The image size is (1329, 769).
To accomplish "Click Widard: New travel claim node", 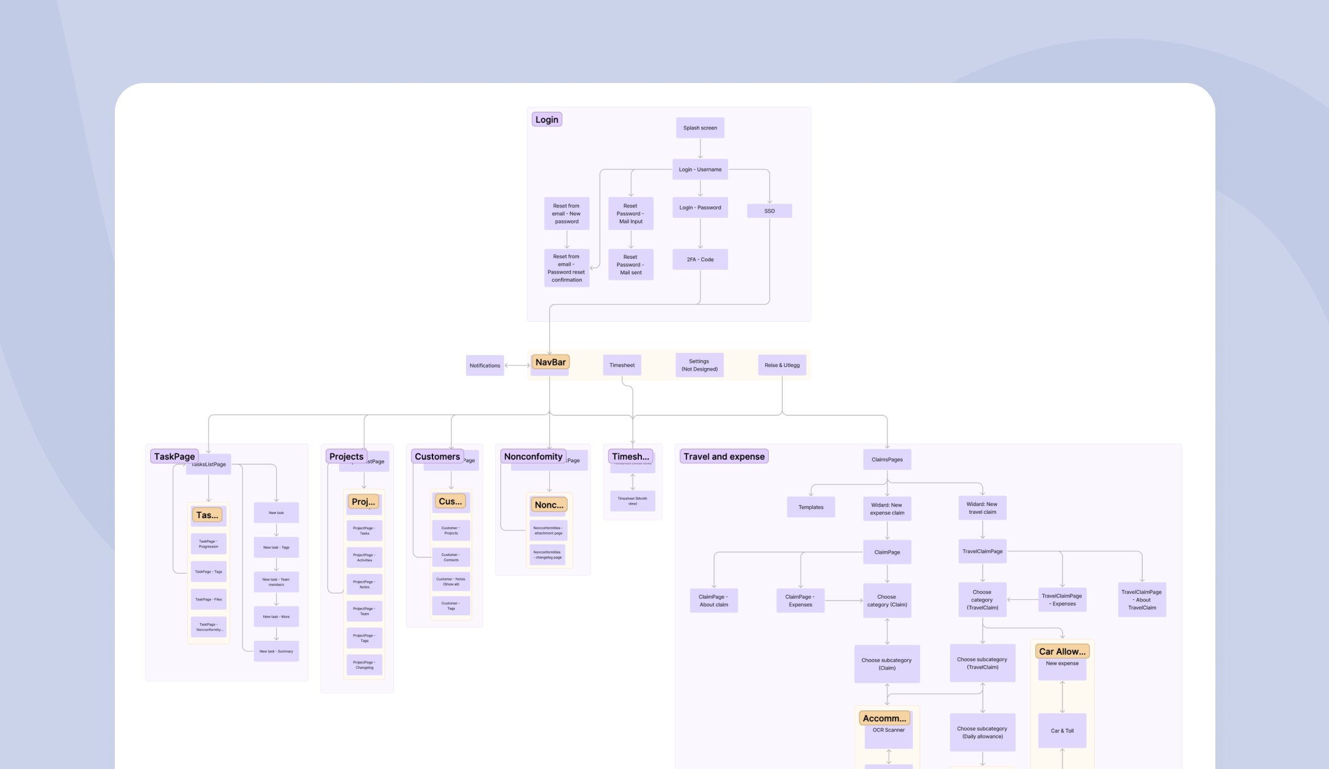I will (982, 508).
